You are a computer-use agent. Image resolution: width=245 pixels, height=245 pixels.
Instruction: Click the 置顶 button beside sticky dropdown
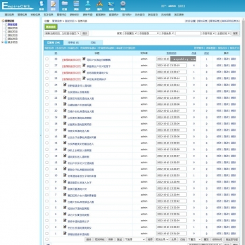[x=206, y=240]
